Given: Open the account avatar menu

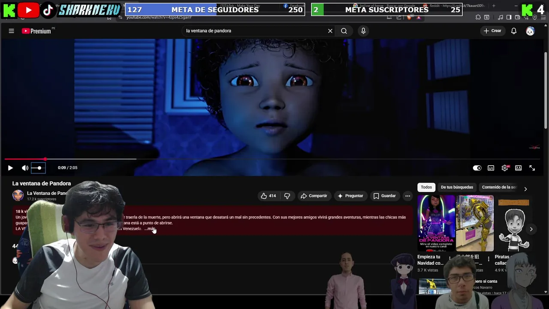Looking at the screenshot, I should [x=530, y=31].
